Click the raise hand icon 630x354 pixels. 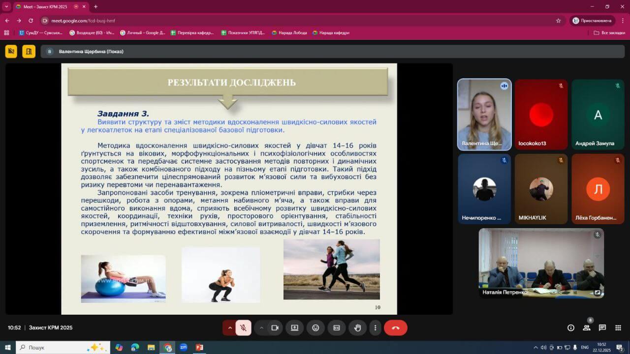(x=357, y=328)
